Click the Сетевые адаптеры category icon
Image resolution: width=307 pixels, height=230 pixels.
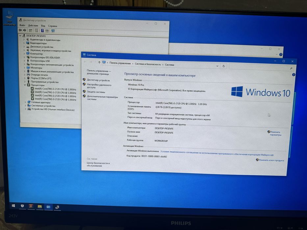click(29, 102)
